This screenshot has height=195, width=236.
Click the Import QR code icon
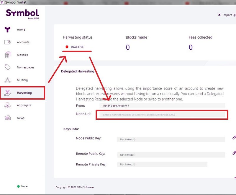(x=219, y=15)
